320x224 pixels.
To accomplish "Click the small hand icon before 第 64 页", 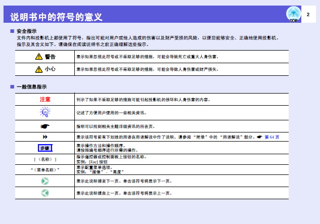I will click(x=259, y=137).
